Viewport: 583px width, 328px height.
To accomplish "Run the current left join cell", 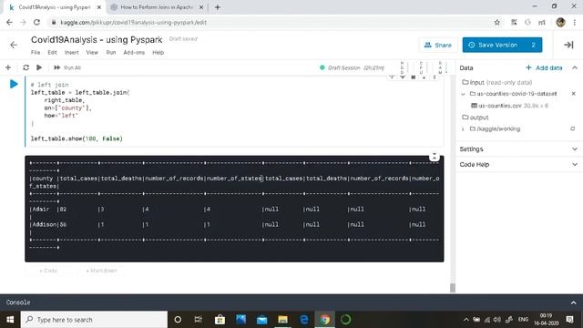I will (x=14, y=84).
